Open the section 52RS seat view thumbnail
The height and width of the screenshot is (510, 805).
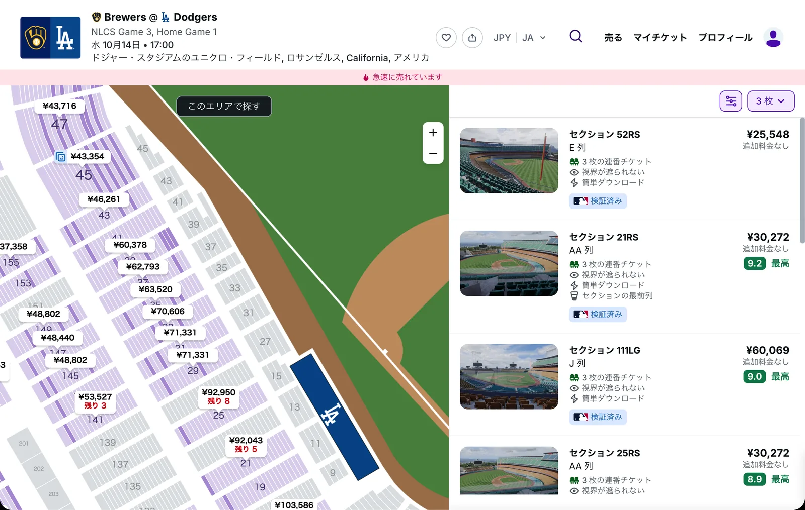point(509,161)
